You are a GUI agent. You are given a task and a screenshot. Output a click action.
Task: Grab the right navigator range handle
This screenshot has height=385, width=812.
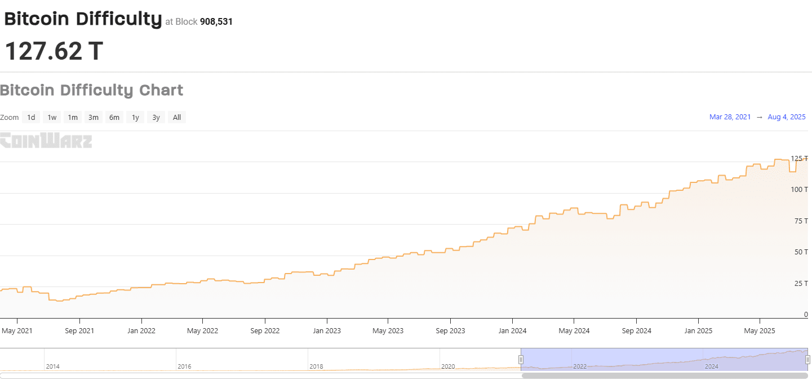point(807,359)
